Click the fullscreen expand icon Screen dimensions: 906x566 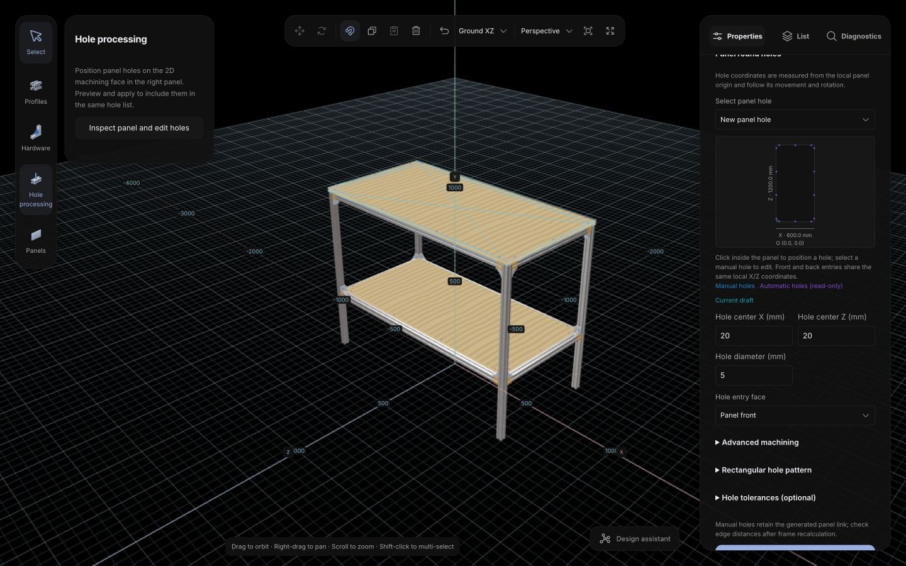[610, 31]
